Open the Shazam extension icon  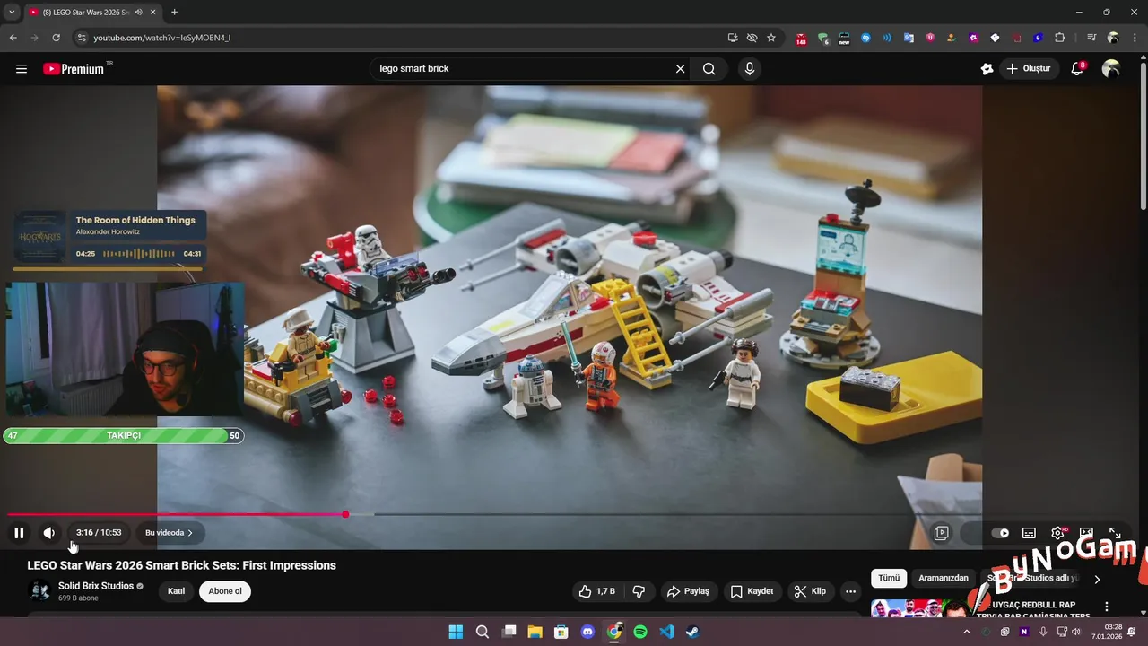coord(865,38)
